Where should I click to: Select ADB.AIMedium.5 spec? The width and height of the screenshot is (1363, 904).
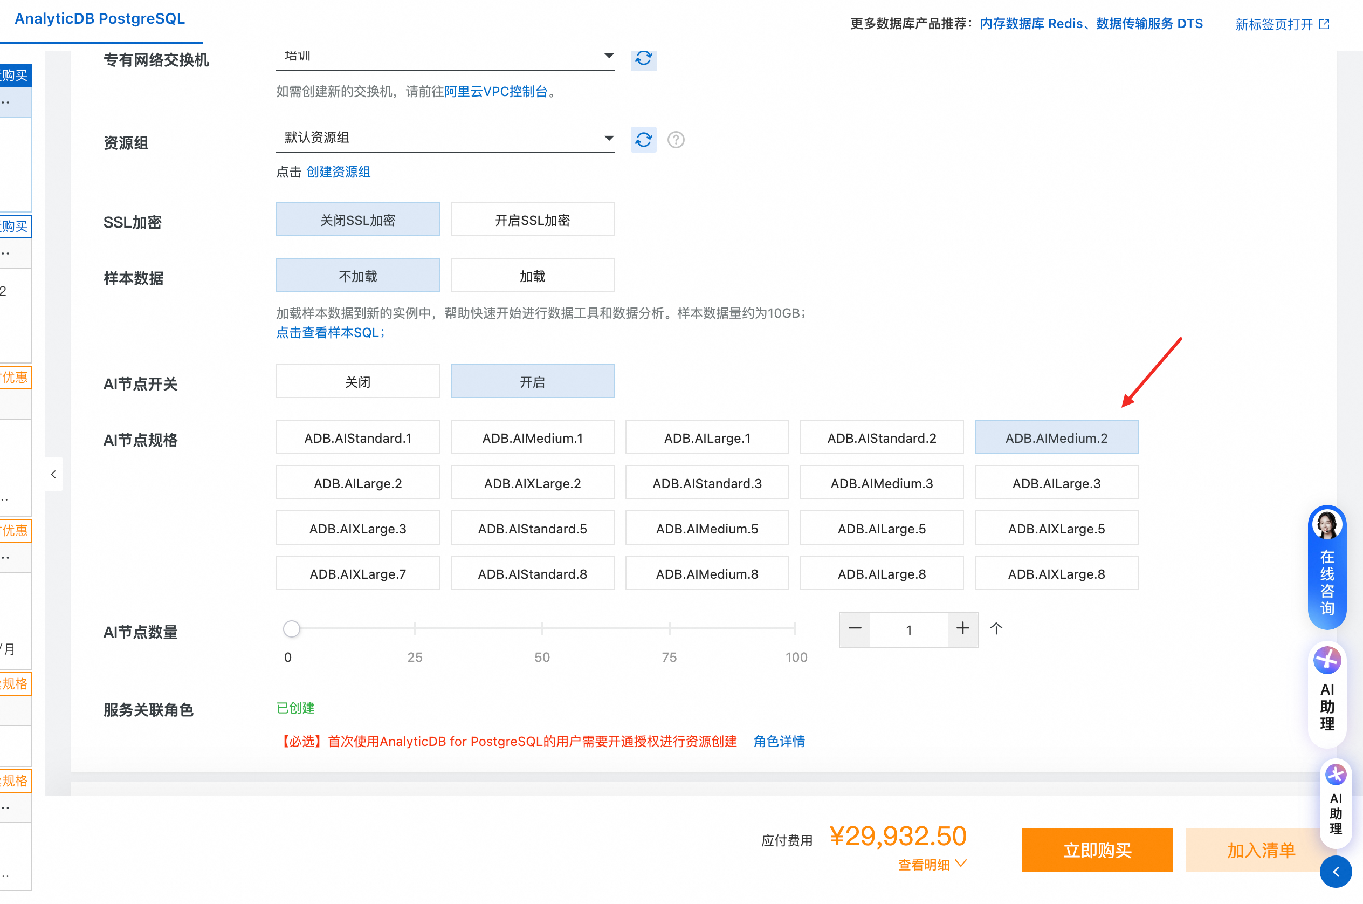pos(706,528)
